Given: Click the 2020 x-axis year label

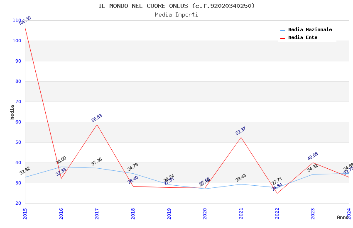Looking at the screenshot, I should click(x=205, y=214).
